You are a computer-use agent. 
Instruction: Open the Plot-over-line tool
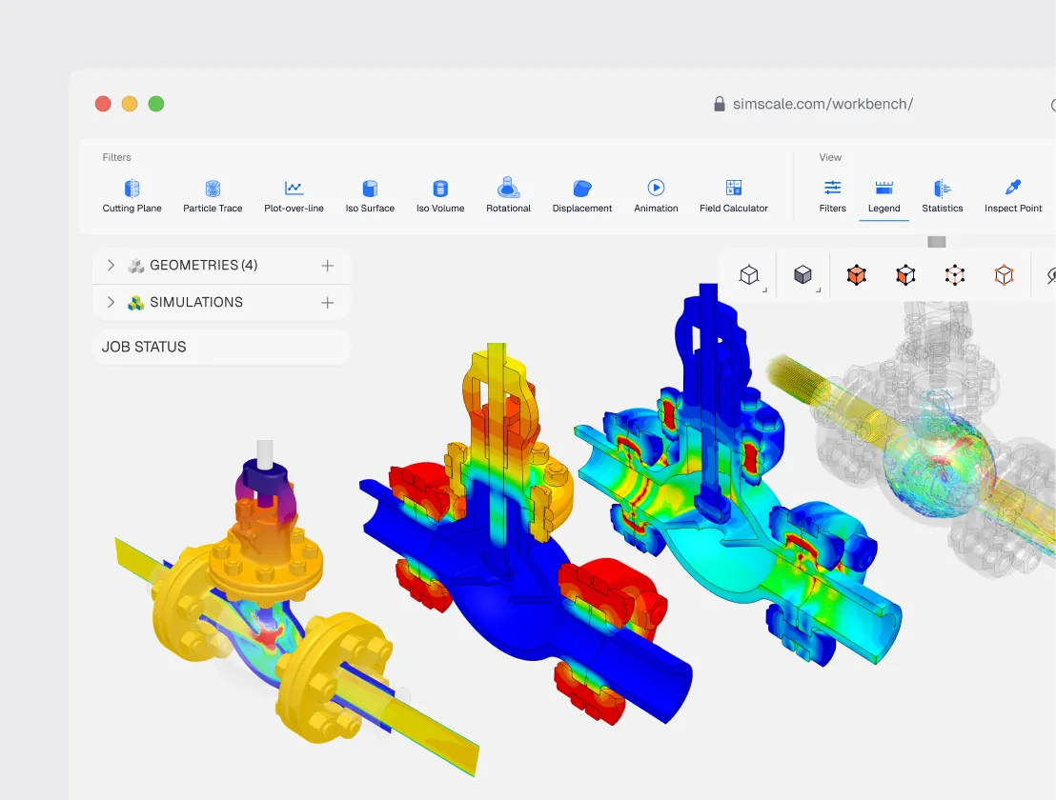click(x=294, y=196)
